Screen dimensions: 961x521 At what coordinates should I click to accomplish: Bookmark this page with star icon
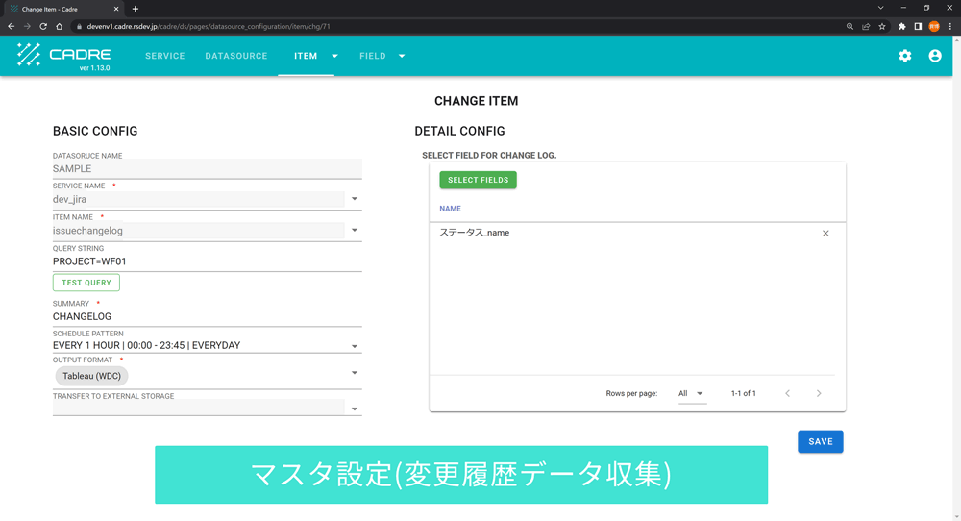[x=882, y=27]
